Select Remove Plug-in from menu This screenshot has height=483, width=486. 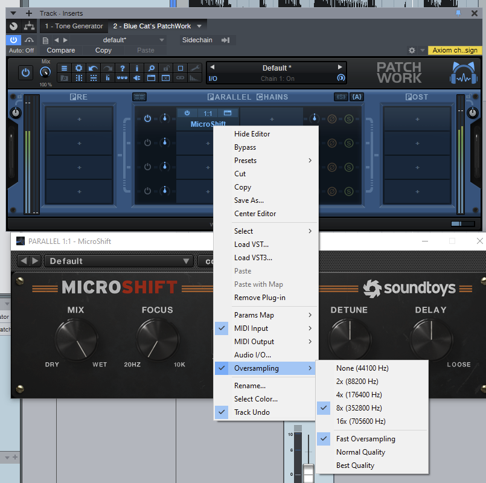point(266,298)
